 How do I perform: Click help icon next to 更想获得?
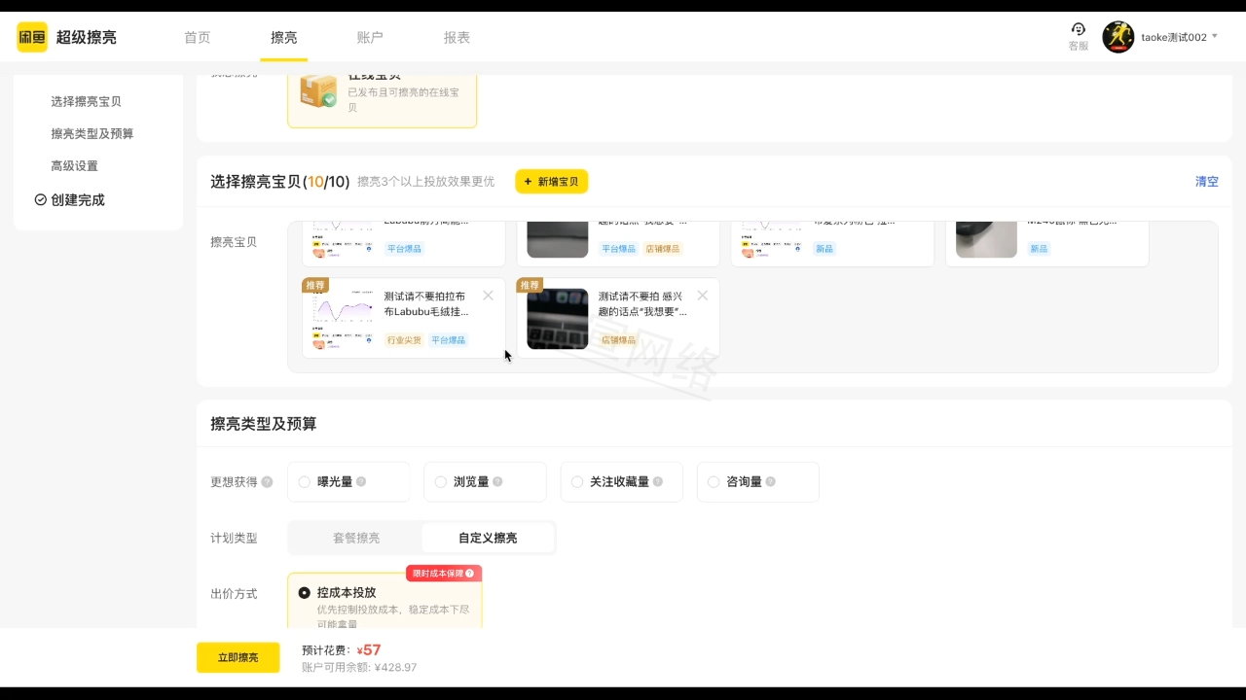267,482
